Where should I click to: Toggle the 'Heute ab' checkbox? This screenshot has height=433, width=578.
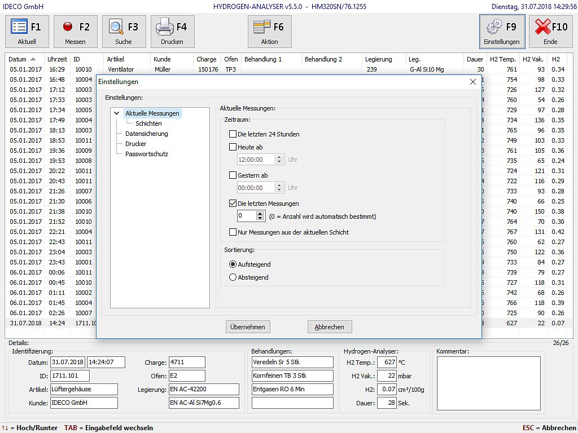pos(233,147)
